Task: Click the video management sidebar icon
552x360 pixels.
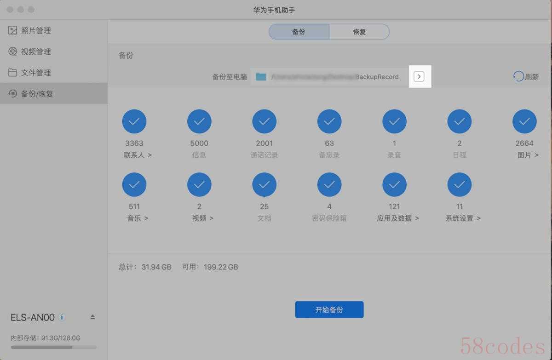Action: pos(13,51)
